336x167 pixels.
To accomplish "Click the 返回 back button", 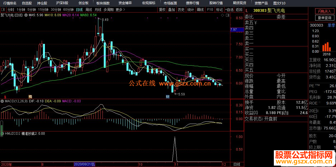I will [x=239, y=10].
